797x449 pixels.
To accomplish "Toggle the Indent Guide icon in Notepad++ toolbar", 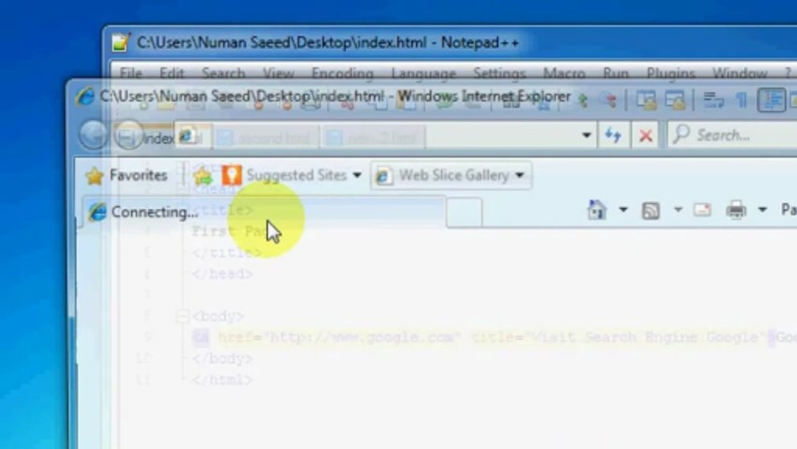I will 771,100.
